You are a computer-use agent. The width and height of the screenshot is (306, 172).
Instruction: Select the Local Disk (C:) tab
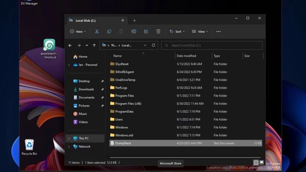[x=97, y=21]
